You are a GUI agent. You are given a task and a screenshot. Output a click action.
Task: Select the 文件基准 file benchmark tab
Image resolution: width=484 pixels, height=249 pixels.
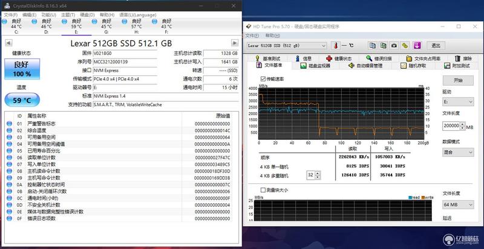[x=269, y=65]
